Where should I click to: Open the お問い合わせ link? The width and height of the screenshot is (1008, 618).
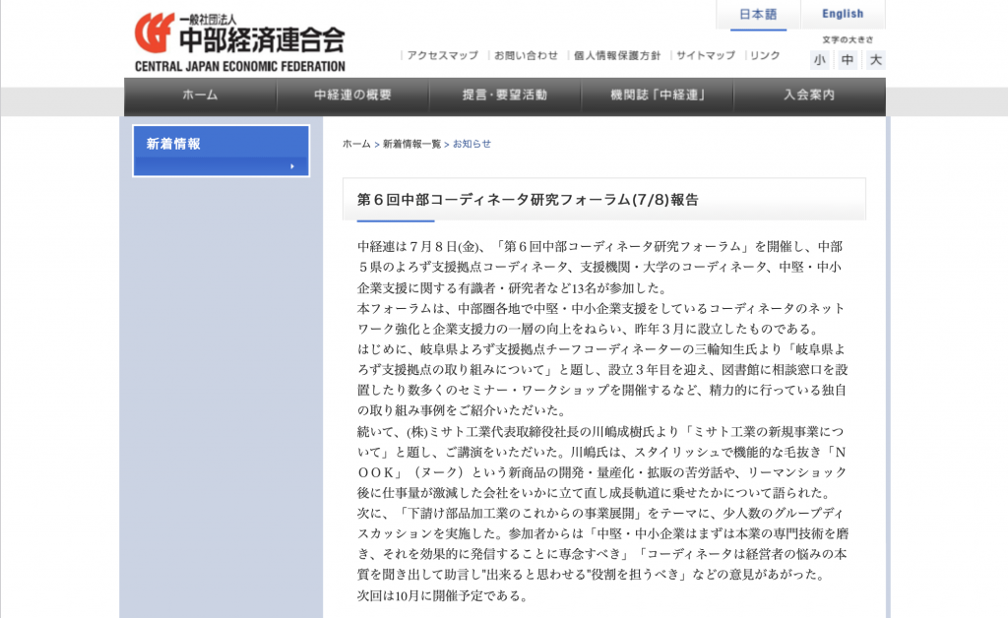pyautogui.click(x=526, y=55)
